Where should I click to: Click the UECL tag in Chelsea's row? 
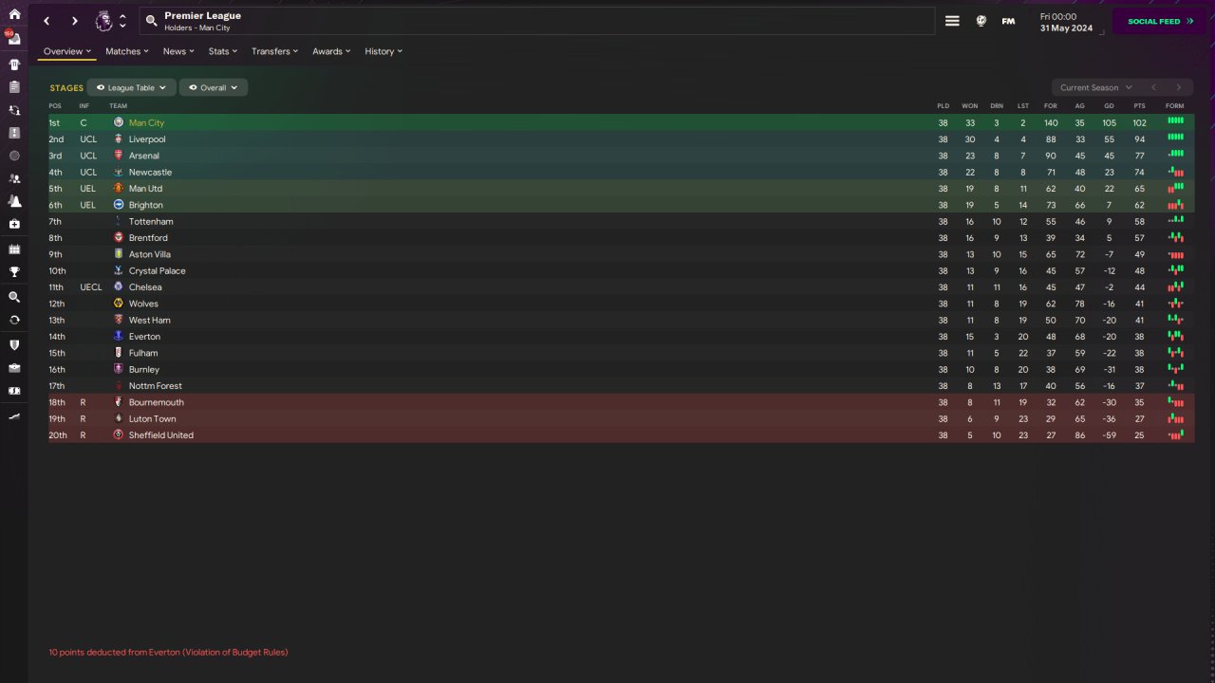(91, 287)
